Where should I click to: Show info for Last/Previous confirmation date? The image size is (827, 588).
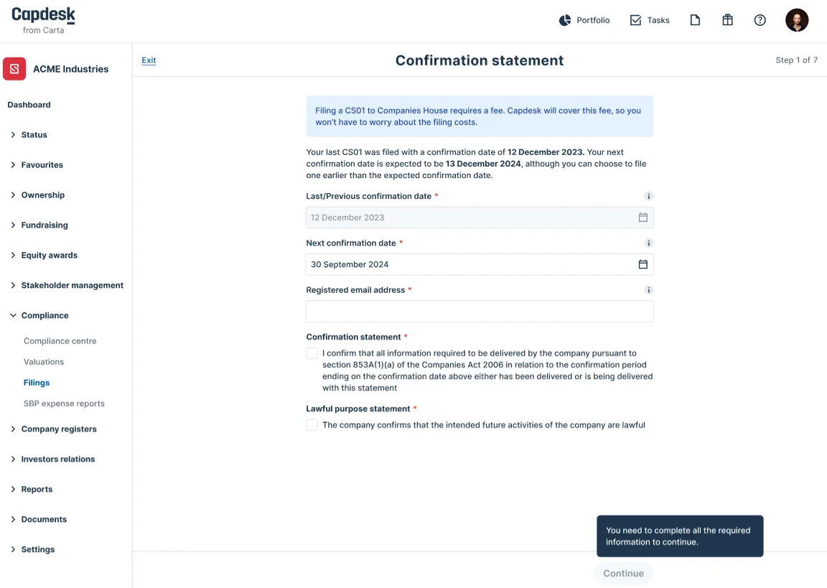tap(649, 196)
